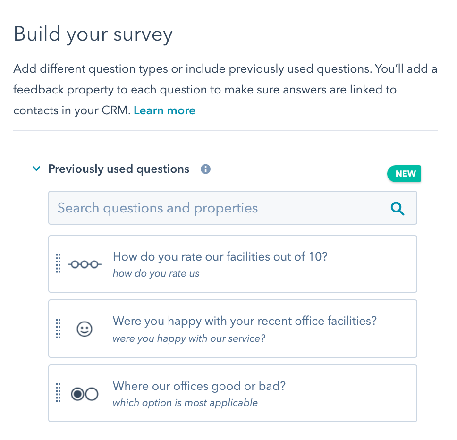Click the radio buttons question-type icon
Image resolution: width=457 pixels, height=440 pixels.
tap(85, 394)
